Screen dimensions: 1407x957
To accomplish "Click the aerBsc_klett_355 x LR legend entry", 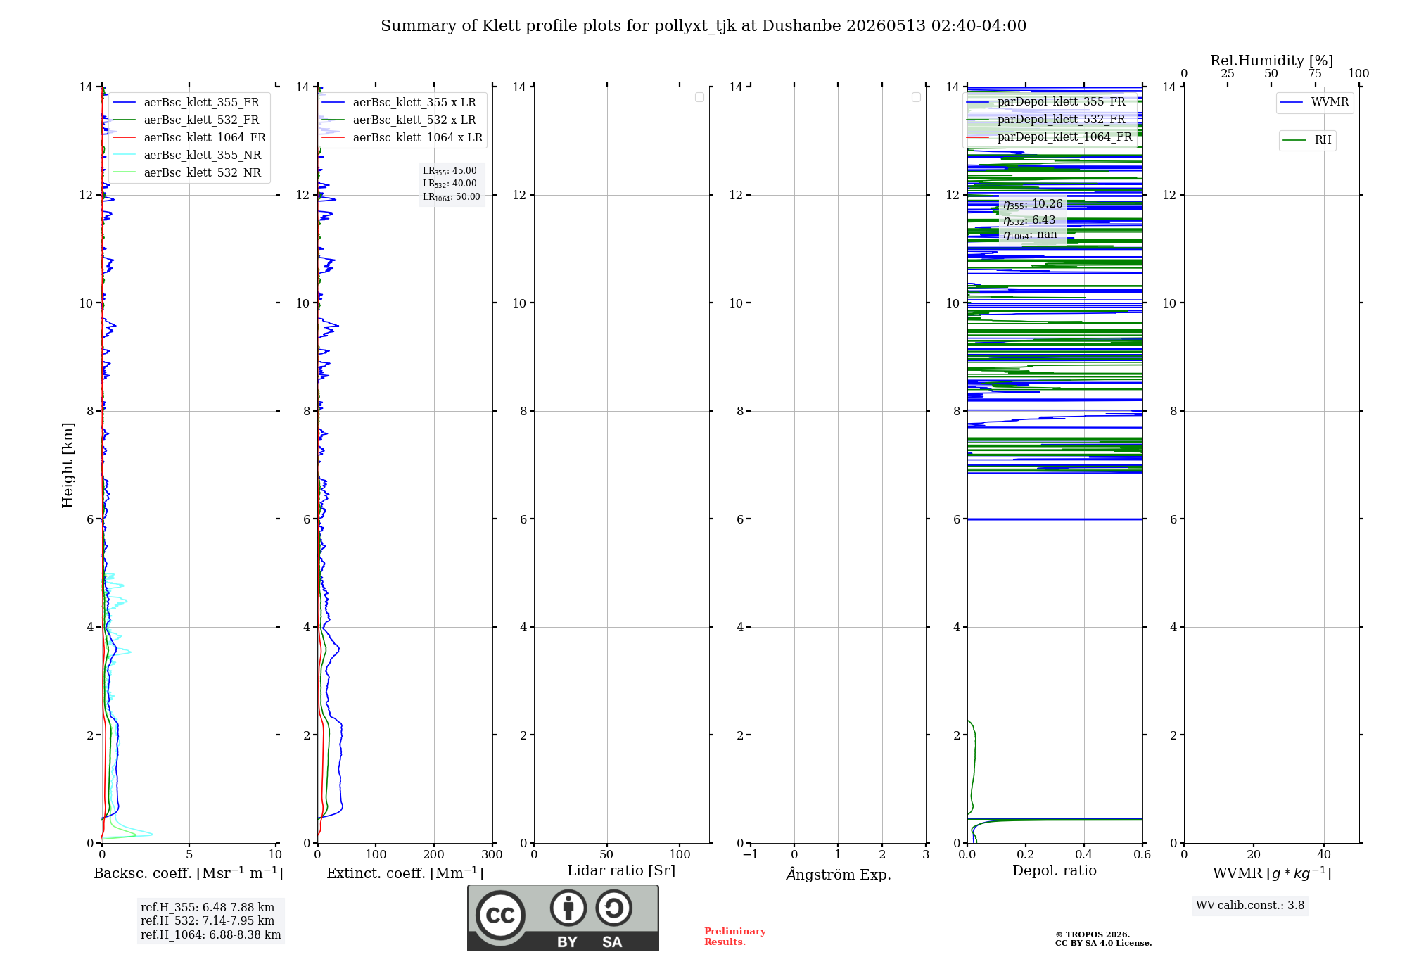I will [x=399, y=103].
